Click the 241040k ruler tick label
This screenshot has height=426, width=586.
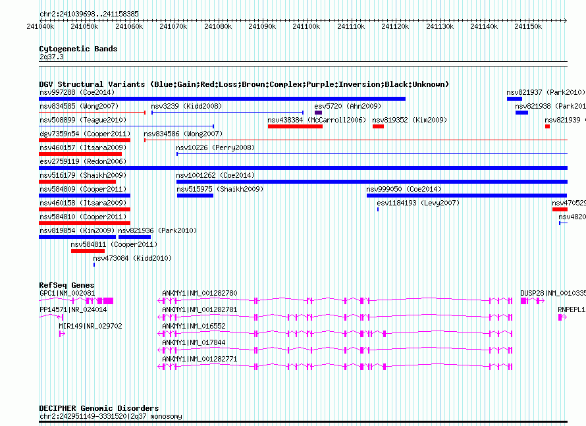click(x=40, y=26)
